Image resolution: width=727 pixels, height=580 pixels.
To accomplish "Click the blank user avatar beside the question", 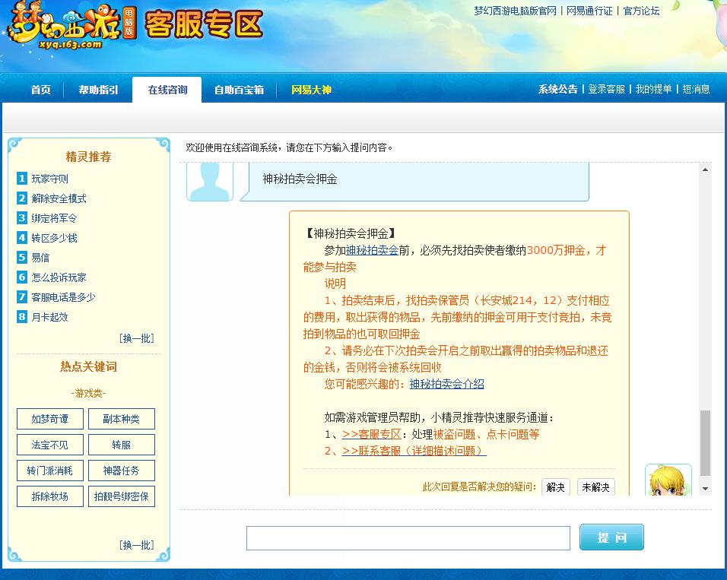I will pos(209,180).
